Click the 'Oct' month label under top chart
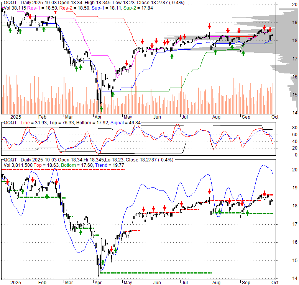 click(275, 117)
